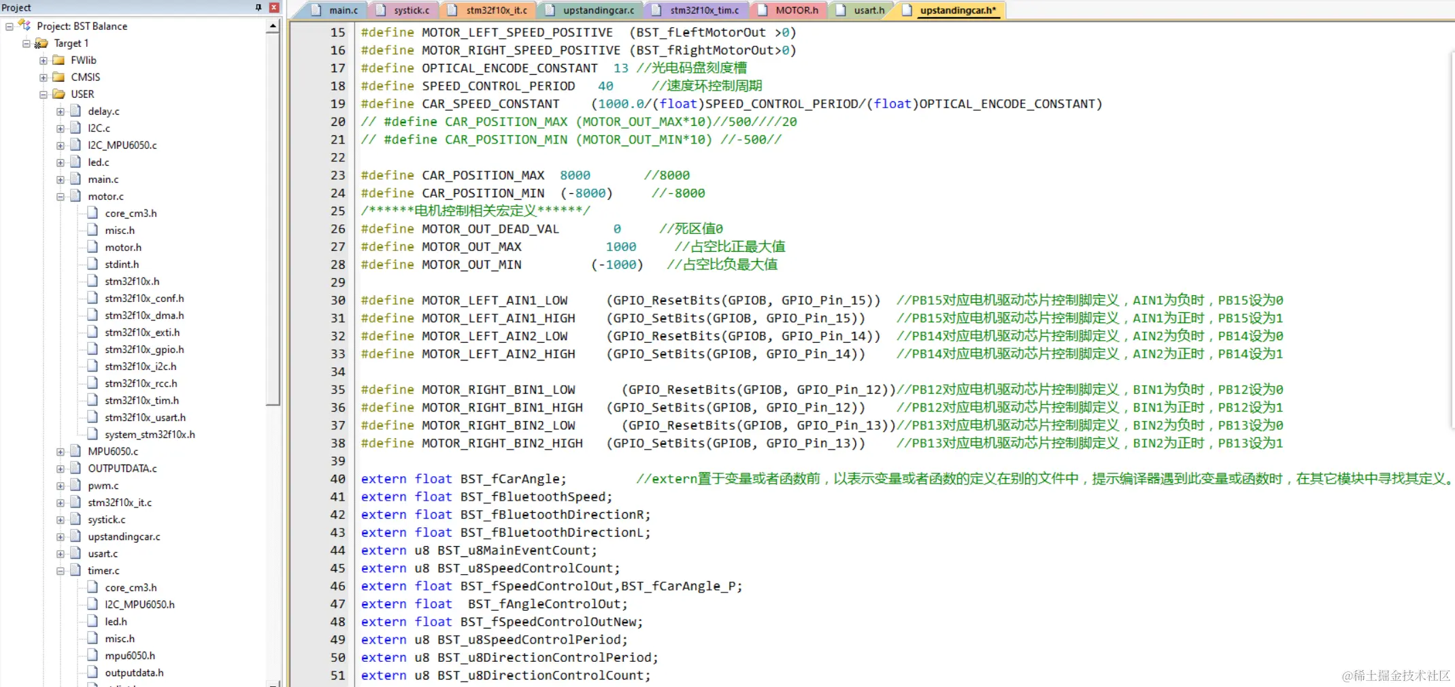Click the header file icon beside motor.h
The width and height of the screenshot is (1455, 687).
(x=93, y=247)
